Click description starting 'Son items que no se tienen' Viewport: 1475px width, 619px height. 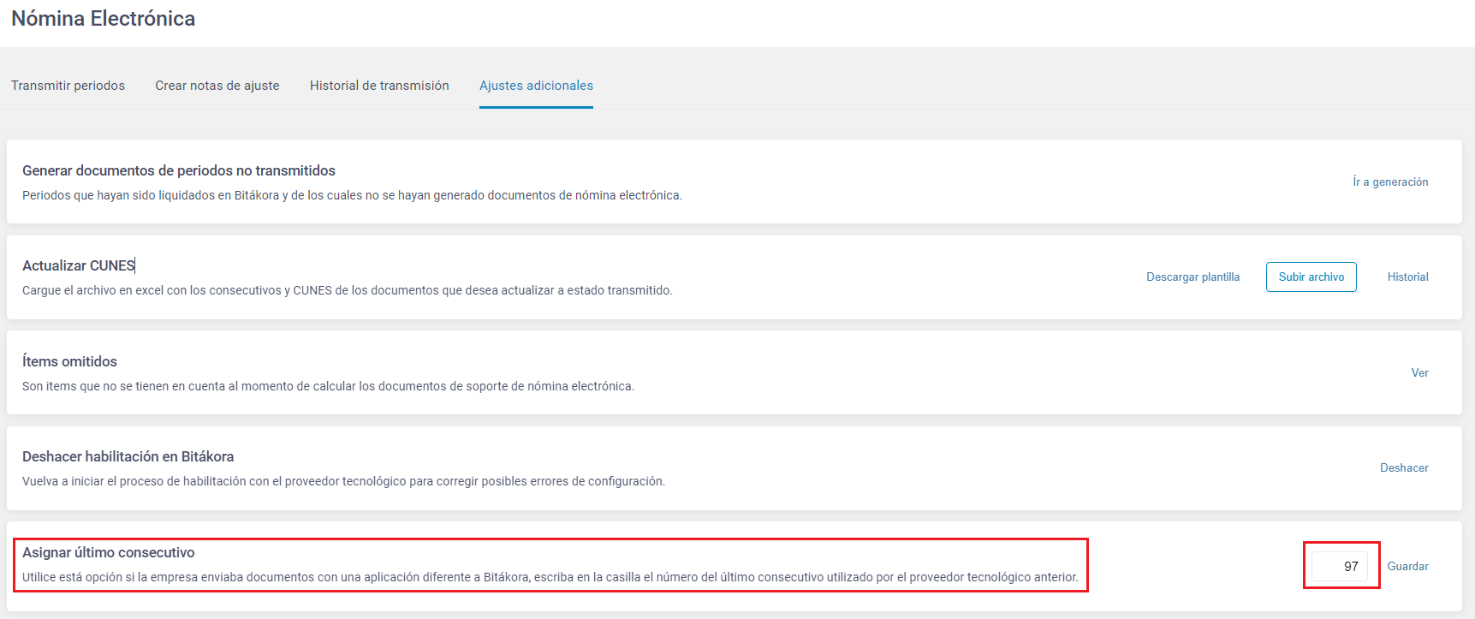[328, 386]
